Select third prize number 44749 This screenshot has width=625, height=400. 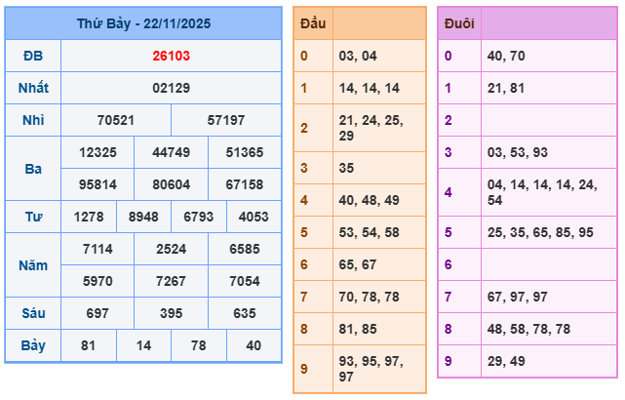click(172, 152)
